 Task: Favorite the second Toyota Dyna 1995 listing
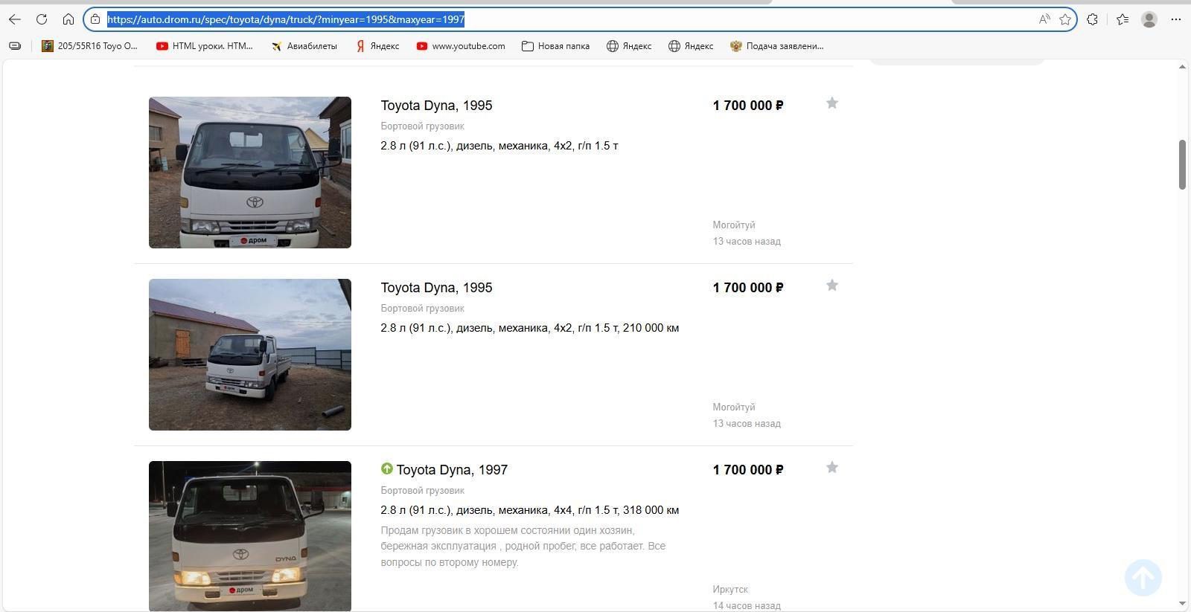[x=832, y=286]
